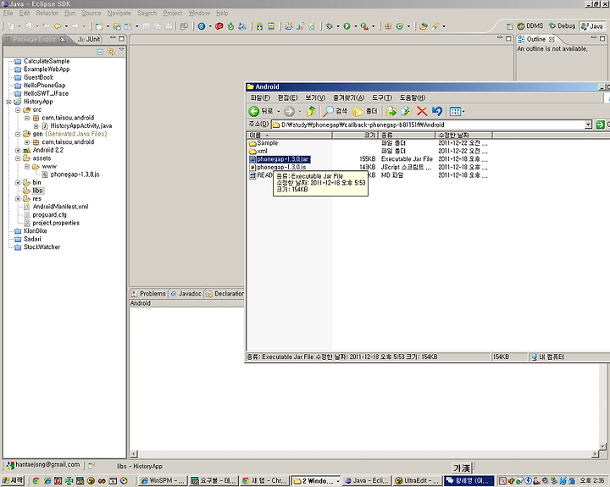Collapse the assets folder node
610x487 pixels.
coord(18,158)
